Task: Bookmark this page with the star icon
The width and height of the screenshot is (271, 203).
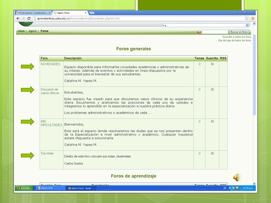Action: [x=247, y=19]
